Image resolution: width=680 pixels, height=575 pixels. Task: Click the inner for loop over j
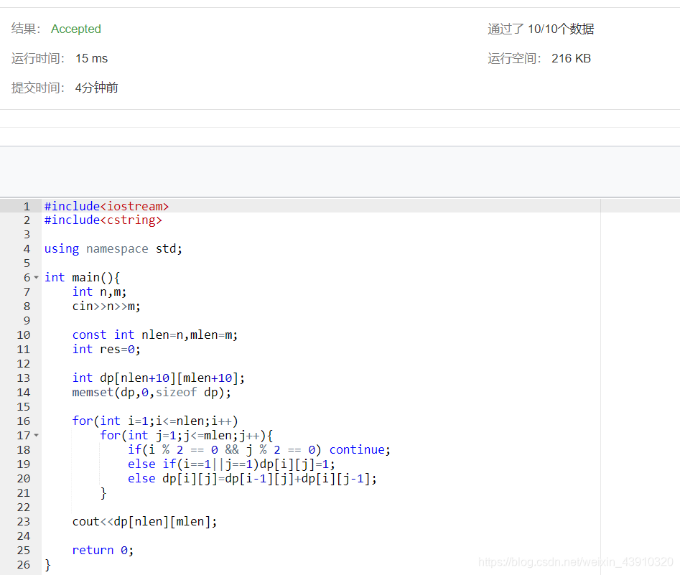click(186, 435)
